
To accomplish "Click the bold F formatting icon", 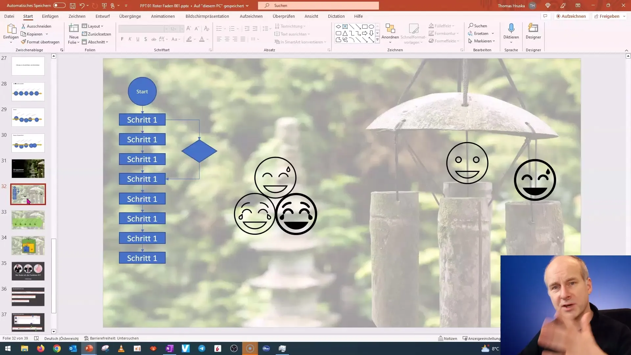I will tap(122, 39).
